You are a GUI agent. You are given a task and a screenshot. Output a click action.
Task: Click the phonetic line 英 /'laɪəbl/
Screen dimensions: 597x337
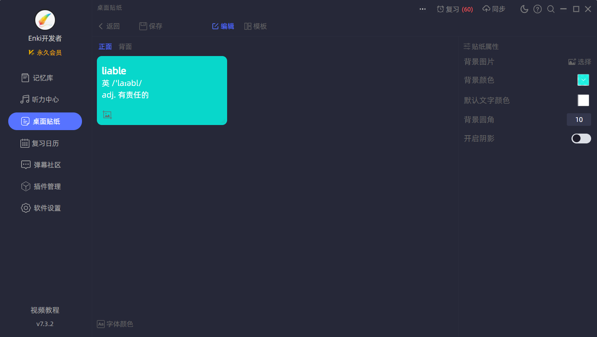(x=122, y=83)
